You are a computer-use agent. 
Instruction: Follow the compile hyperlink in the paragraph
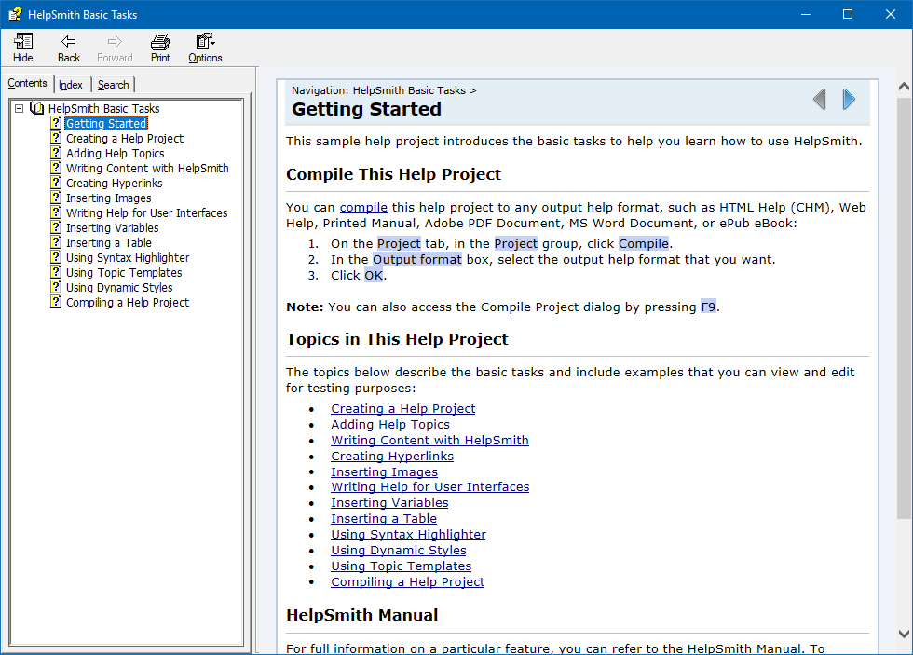[363, 207]
